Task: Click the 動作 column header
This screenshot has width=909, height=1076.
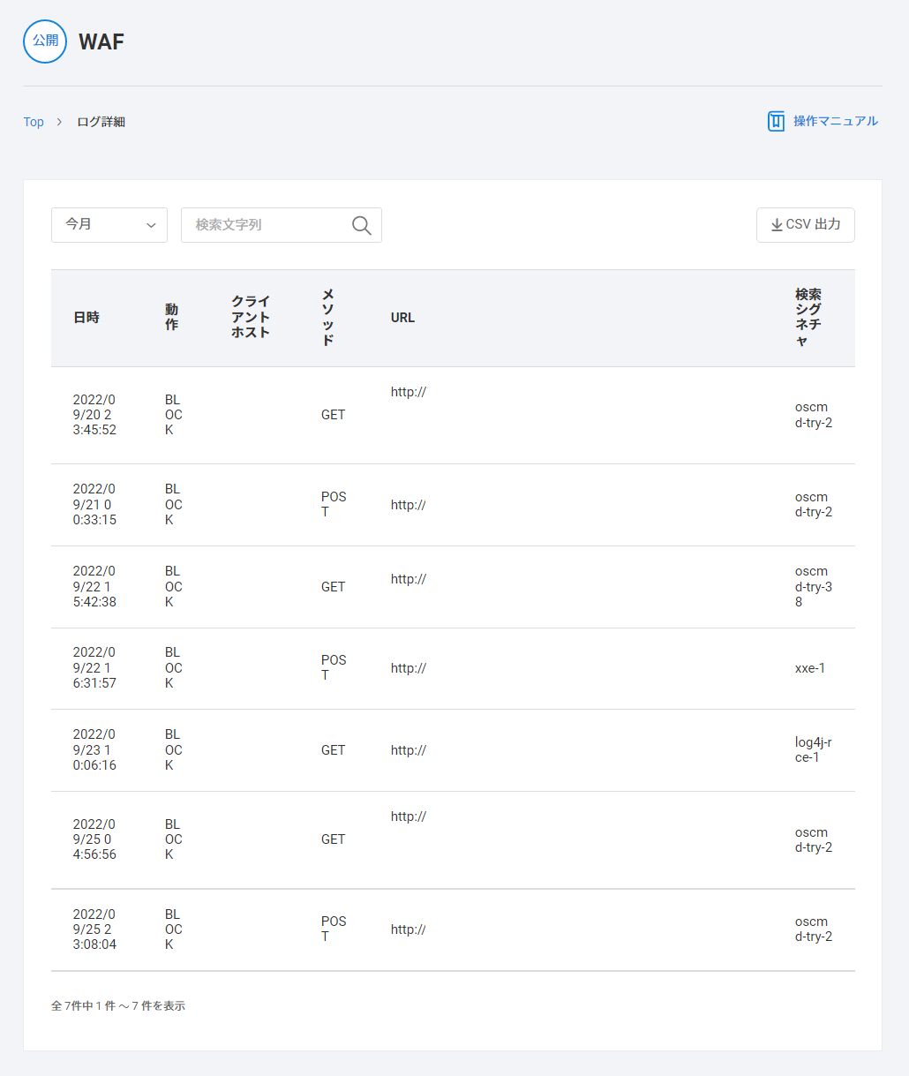Action: (171, 318)
